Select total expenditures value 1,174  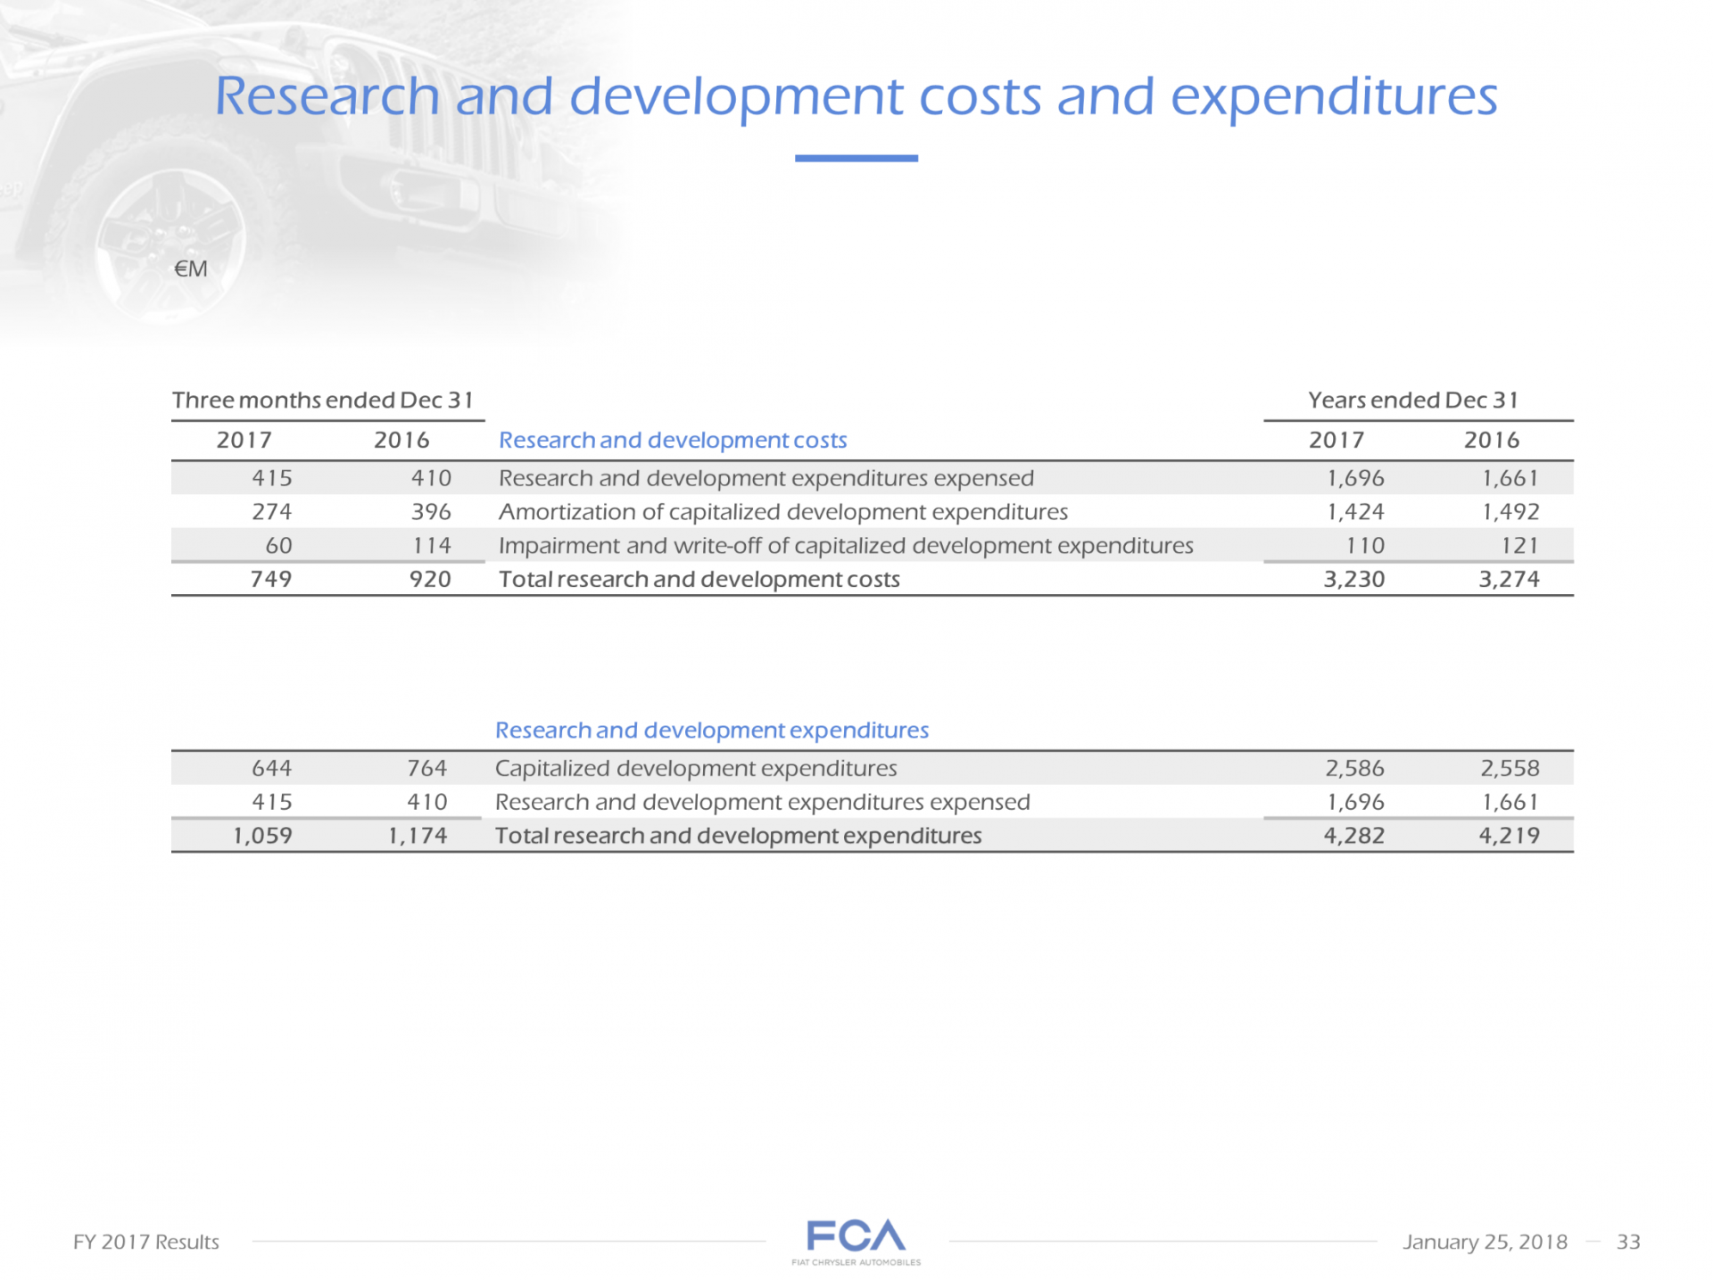(x=418, y=836)
